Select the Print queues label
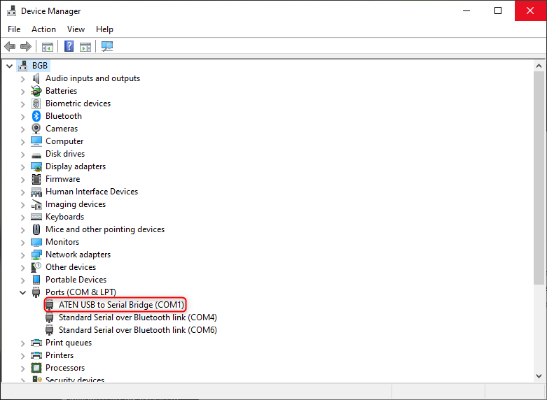 tap(69, 343)
